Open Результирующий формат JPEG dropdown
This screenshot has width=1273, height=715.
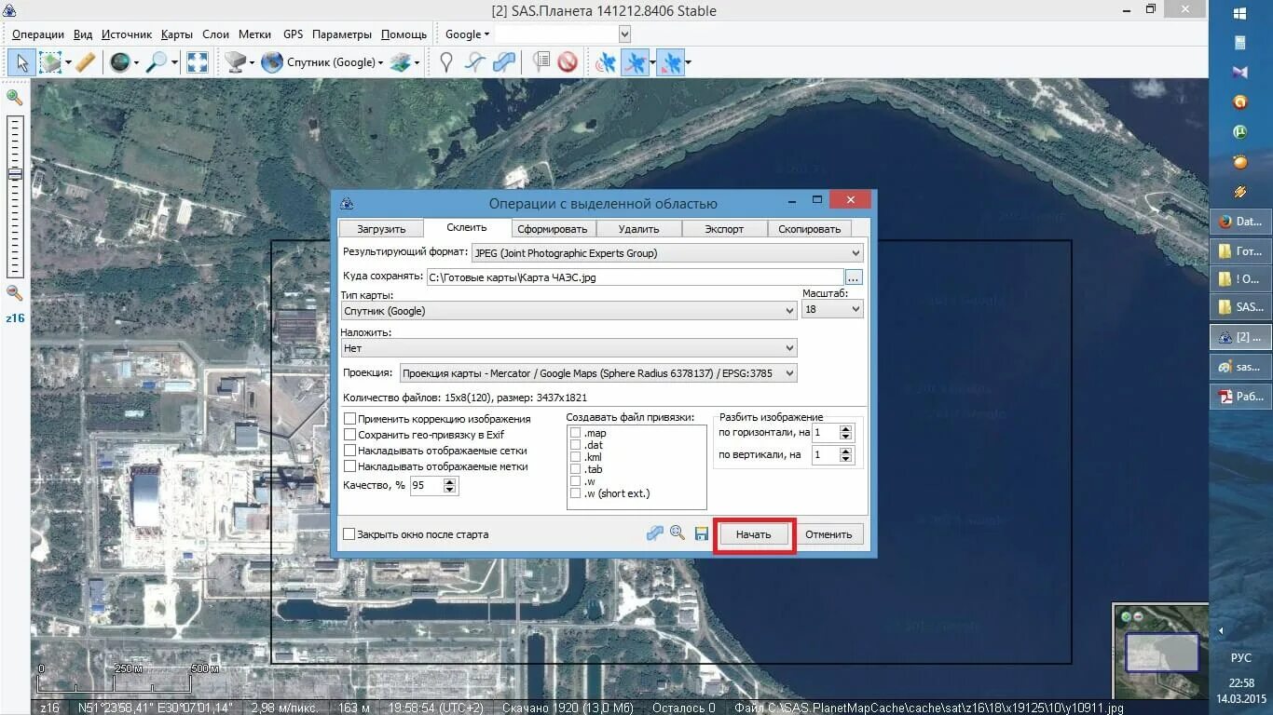coord(667,252)
